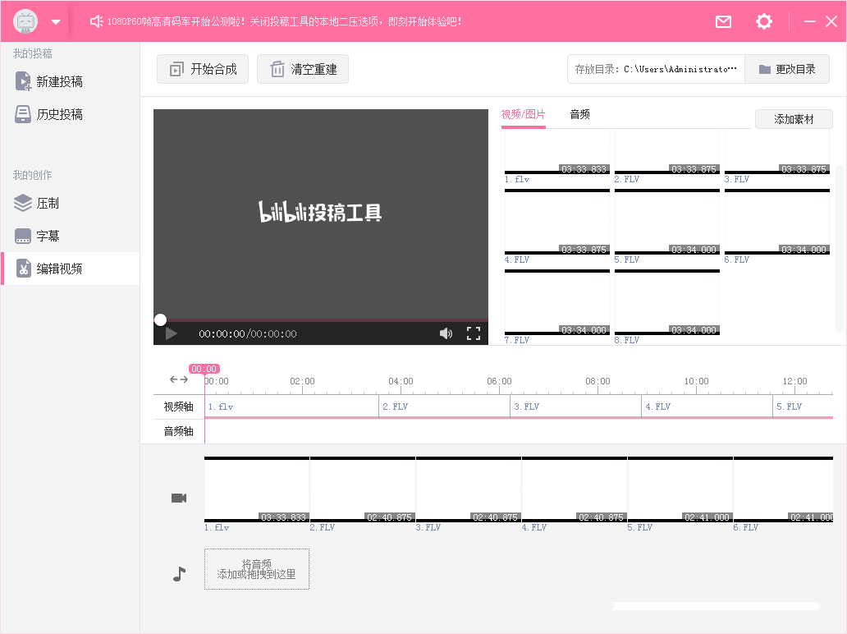Viewport: 847px width, 634px height.
Task: Select material thumbnail 3.FLV
Action: (776, 152)
